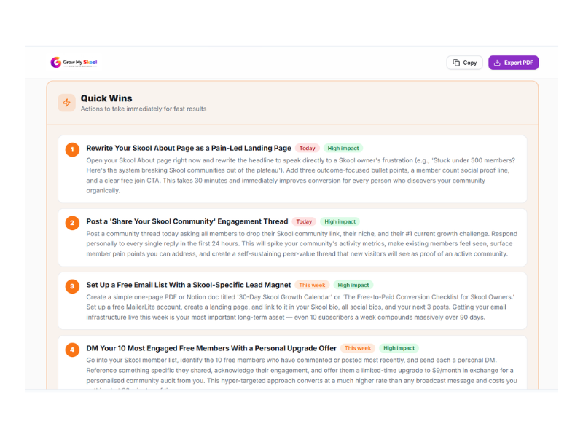Click This week tag on Lead Magnet item

coord(312,285)
